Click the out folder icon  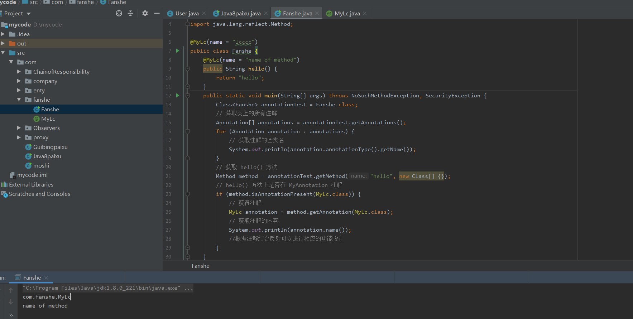(12, 43)
